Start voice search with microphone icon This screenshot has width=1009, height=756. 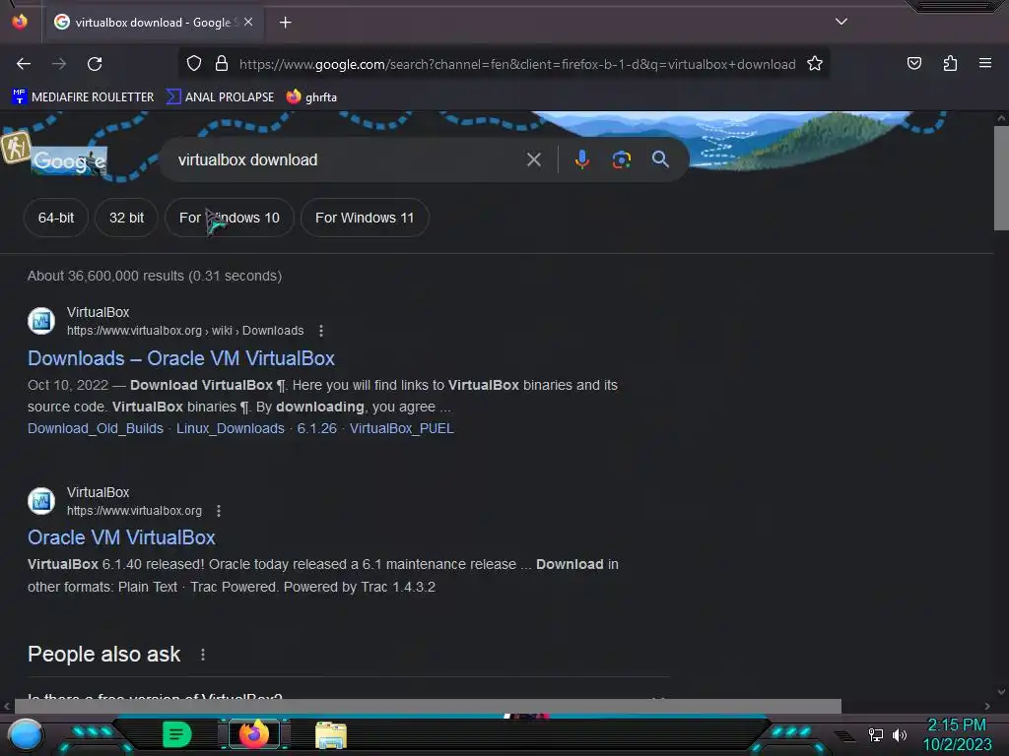pos(581,159)
